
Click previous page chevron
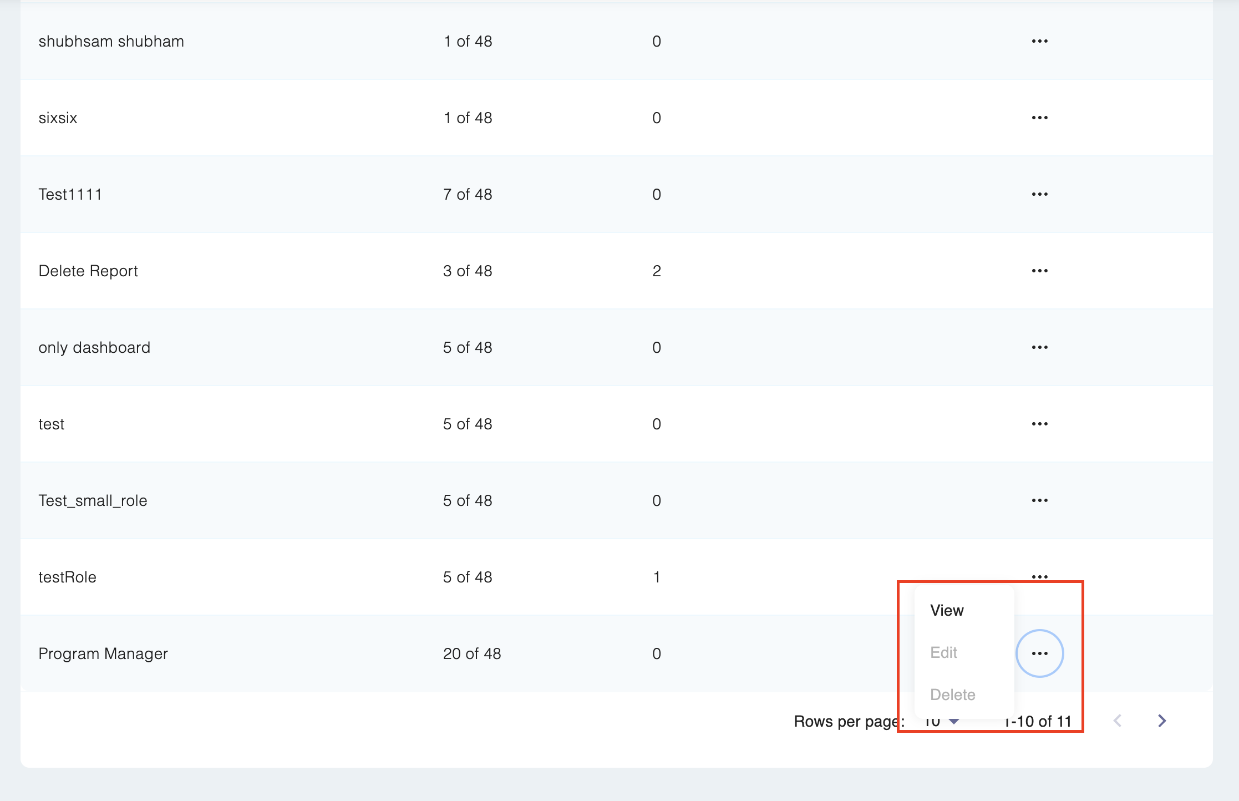[x=1118, y=721]
